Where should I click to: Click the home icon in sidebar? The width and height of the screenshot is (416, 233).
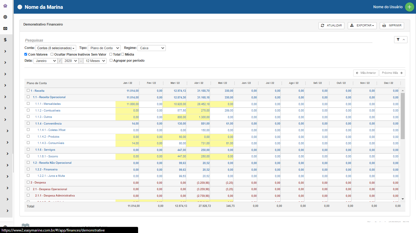[5, 6]
